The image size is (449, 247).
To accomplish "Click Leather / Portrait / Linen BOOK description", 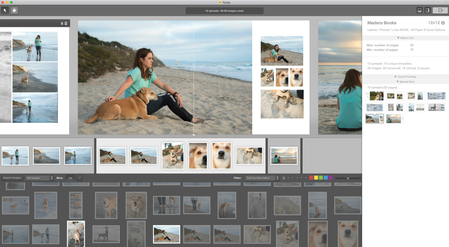I will pos(406,30).
